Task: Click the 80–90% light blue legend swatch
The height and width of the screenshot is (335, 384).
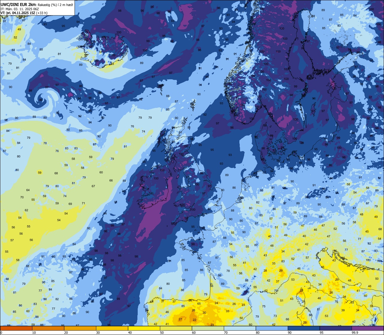Action: click(x=272, y=328)
